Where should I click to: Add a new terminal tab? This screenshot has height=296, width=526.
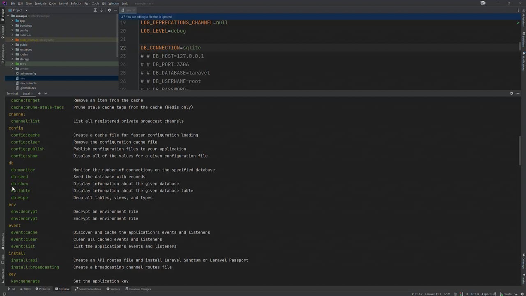(39, 93)
